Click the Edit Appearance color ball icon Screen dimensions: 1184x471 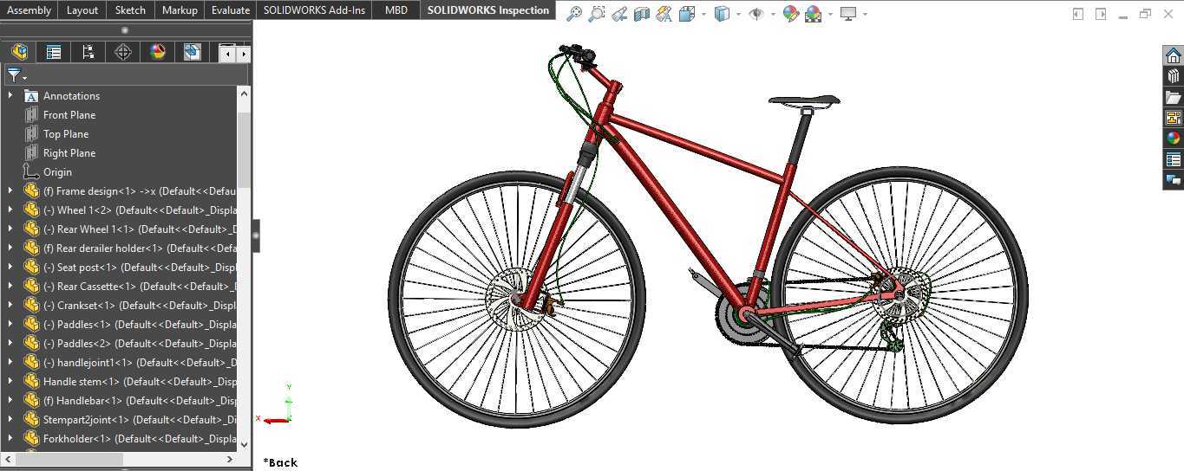point(791,14)
